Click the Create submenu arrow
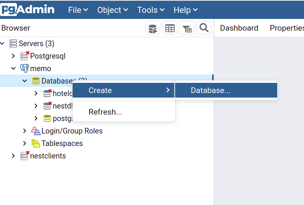Image resolution: width=304 pixels, height=205 pixels. click(168, 90)
